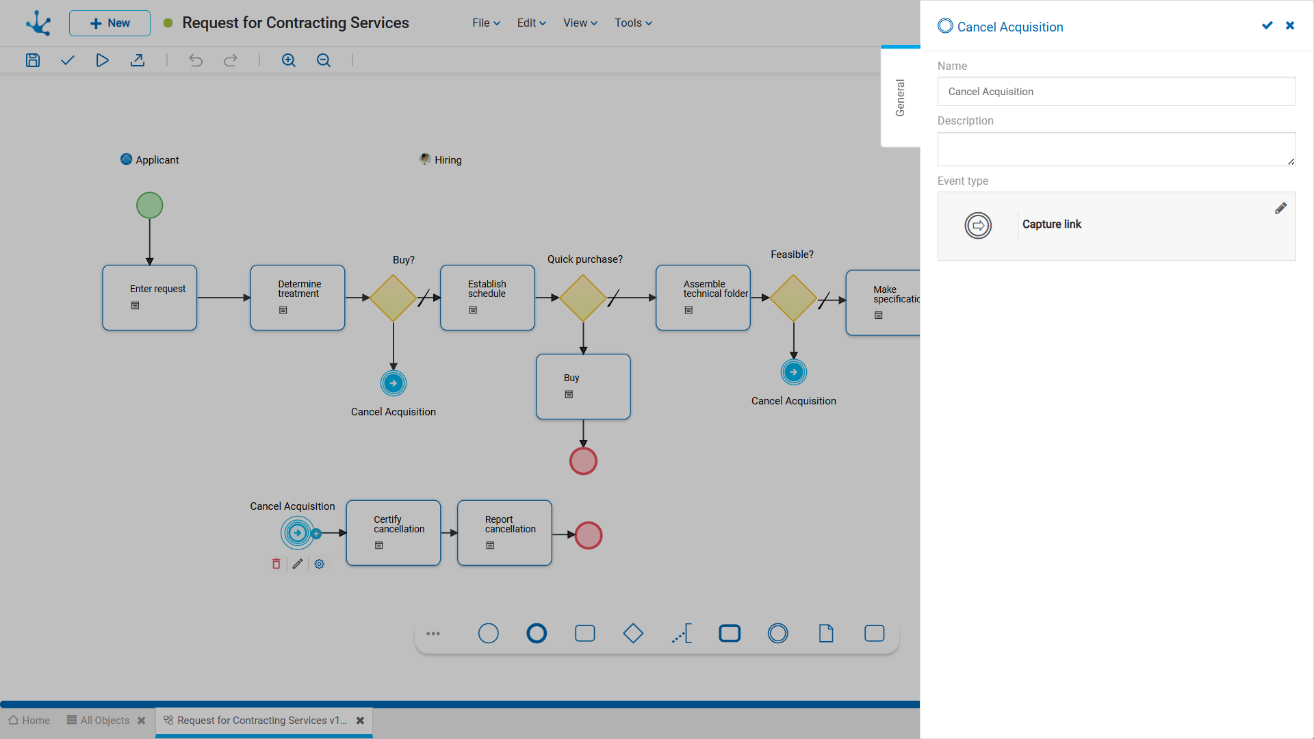Close Request for Contracting Services tab
The height and width of the screenshot is (739, 1314).
tap(361, 721)
